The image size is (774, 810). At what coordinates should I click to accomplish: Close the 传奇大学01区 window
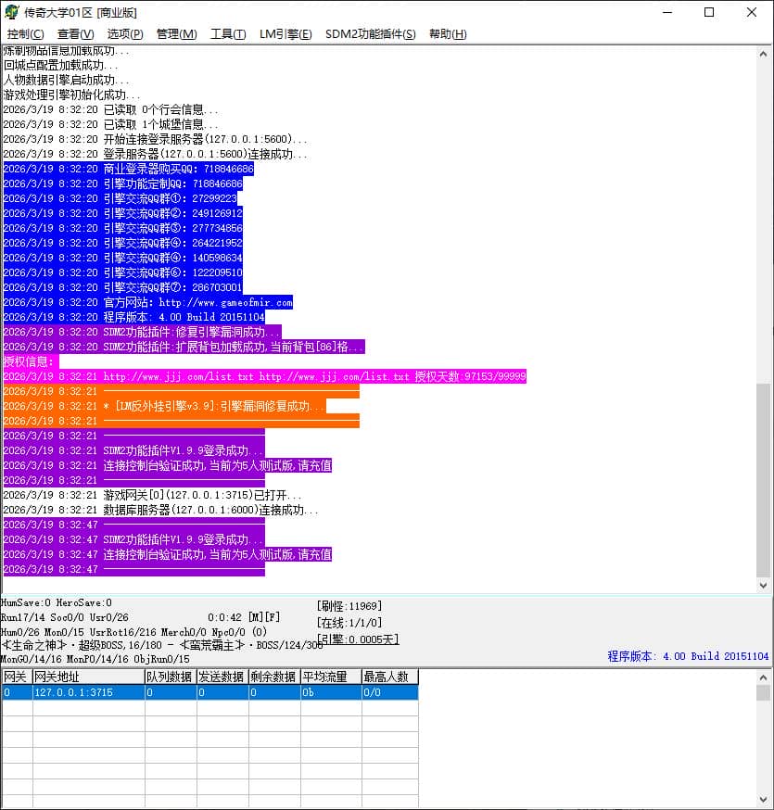tap(751, 12)
